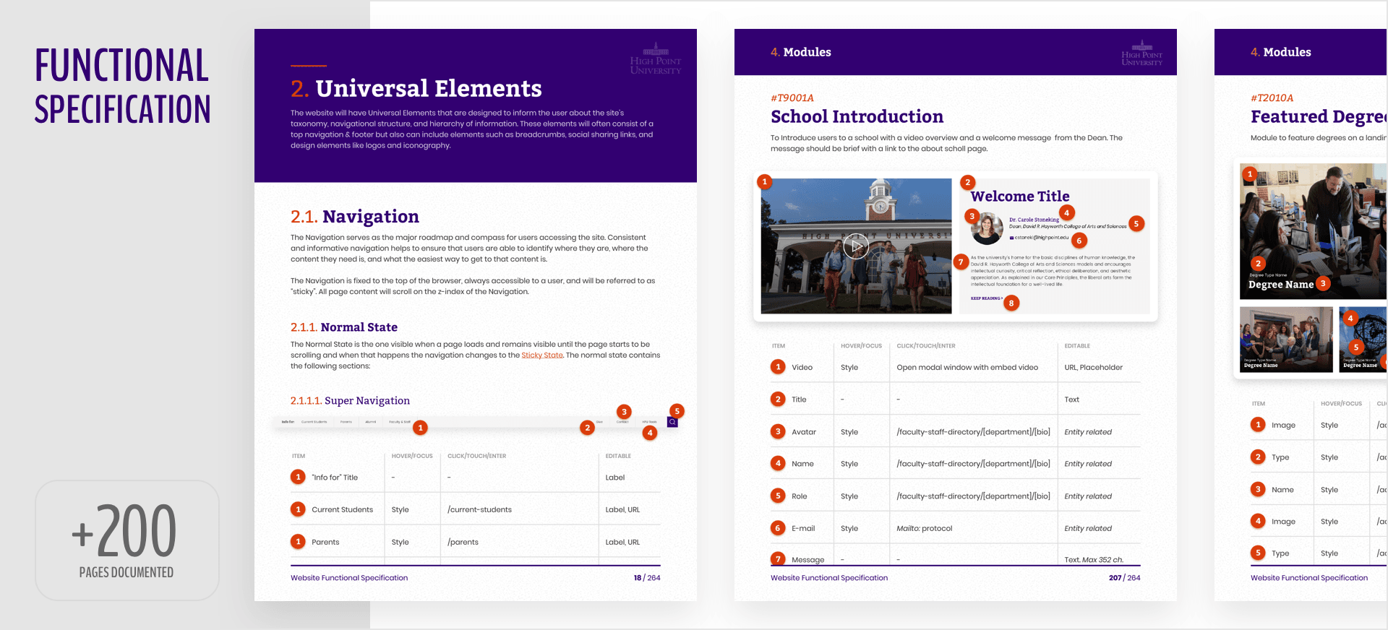
Task: Click "Label, URL" in the Current Students row
Action: 622,510
